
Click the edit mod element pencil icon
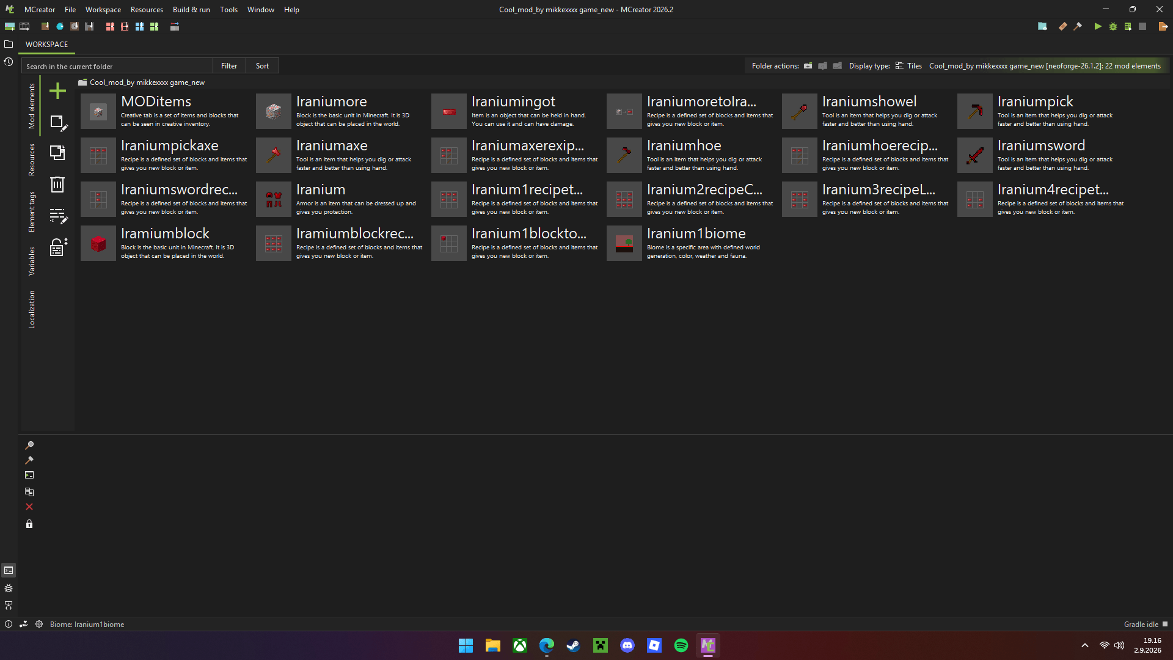[x=58, y=123]
